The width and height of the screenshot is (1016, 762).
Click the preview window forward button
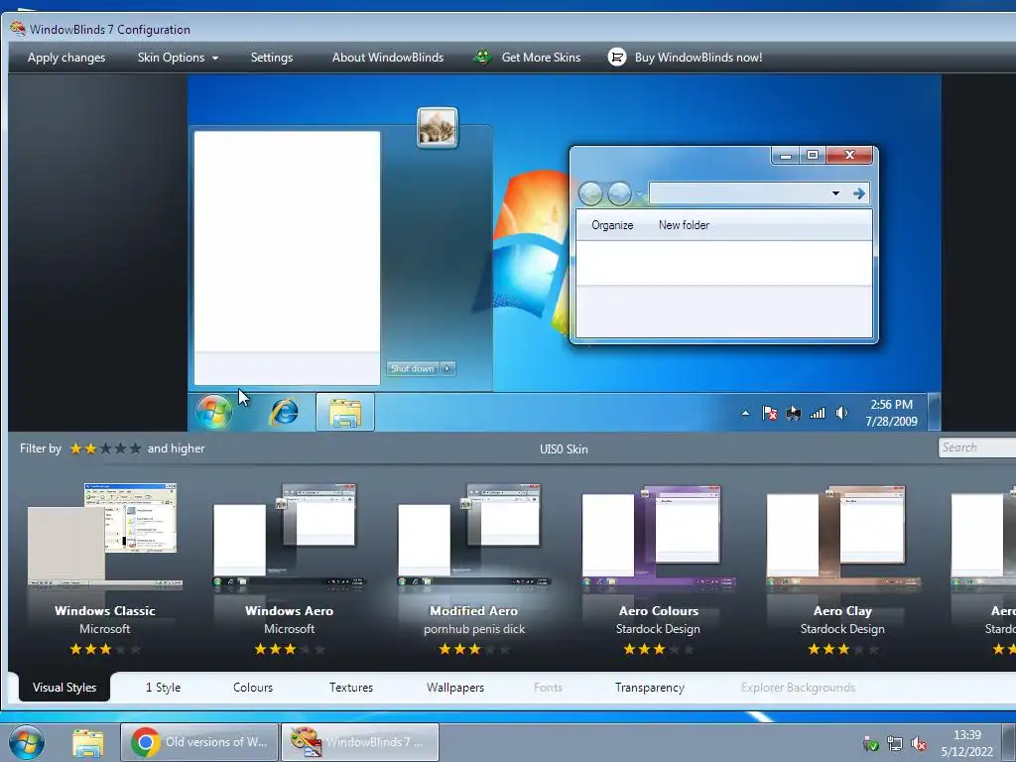[x=619, y=193]
